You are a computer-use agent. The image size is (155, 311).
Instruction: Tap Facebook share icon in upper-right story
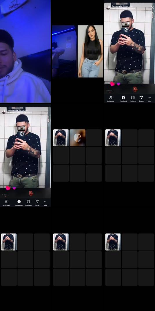[x=123, y=99]
